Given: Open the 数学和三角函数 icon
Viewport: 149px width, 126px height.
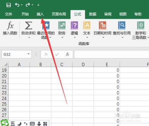Looking at the screenshot, I should pyautogui.click(x=141, y=25).
